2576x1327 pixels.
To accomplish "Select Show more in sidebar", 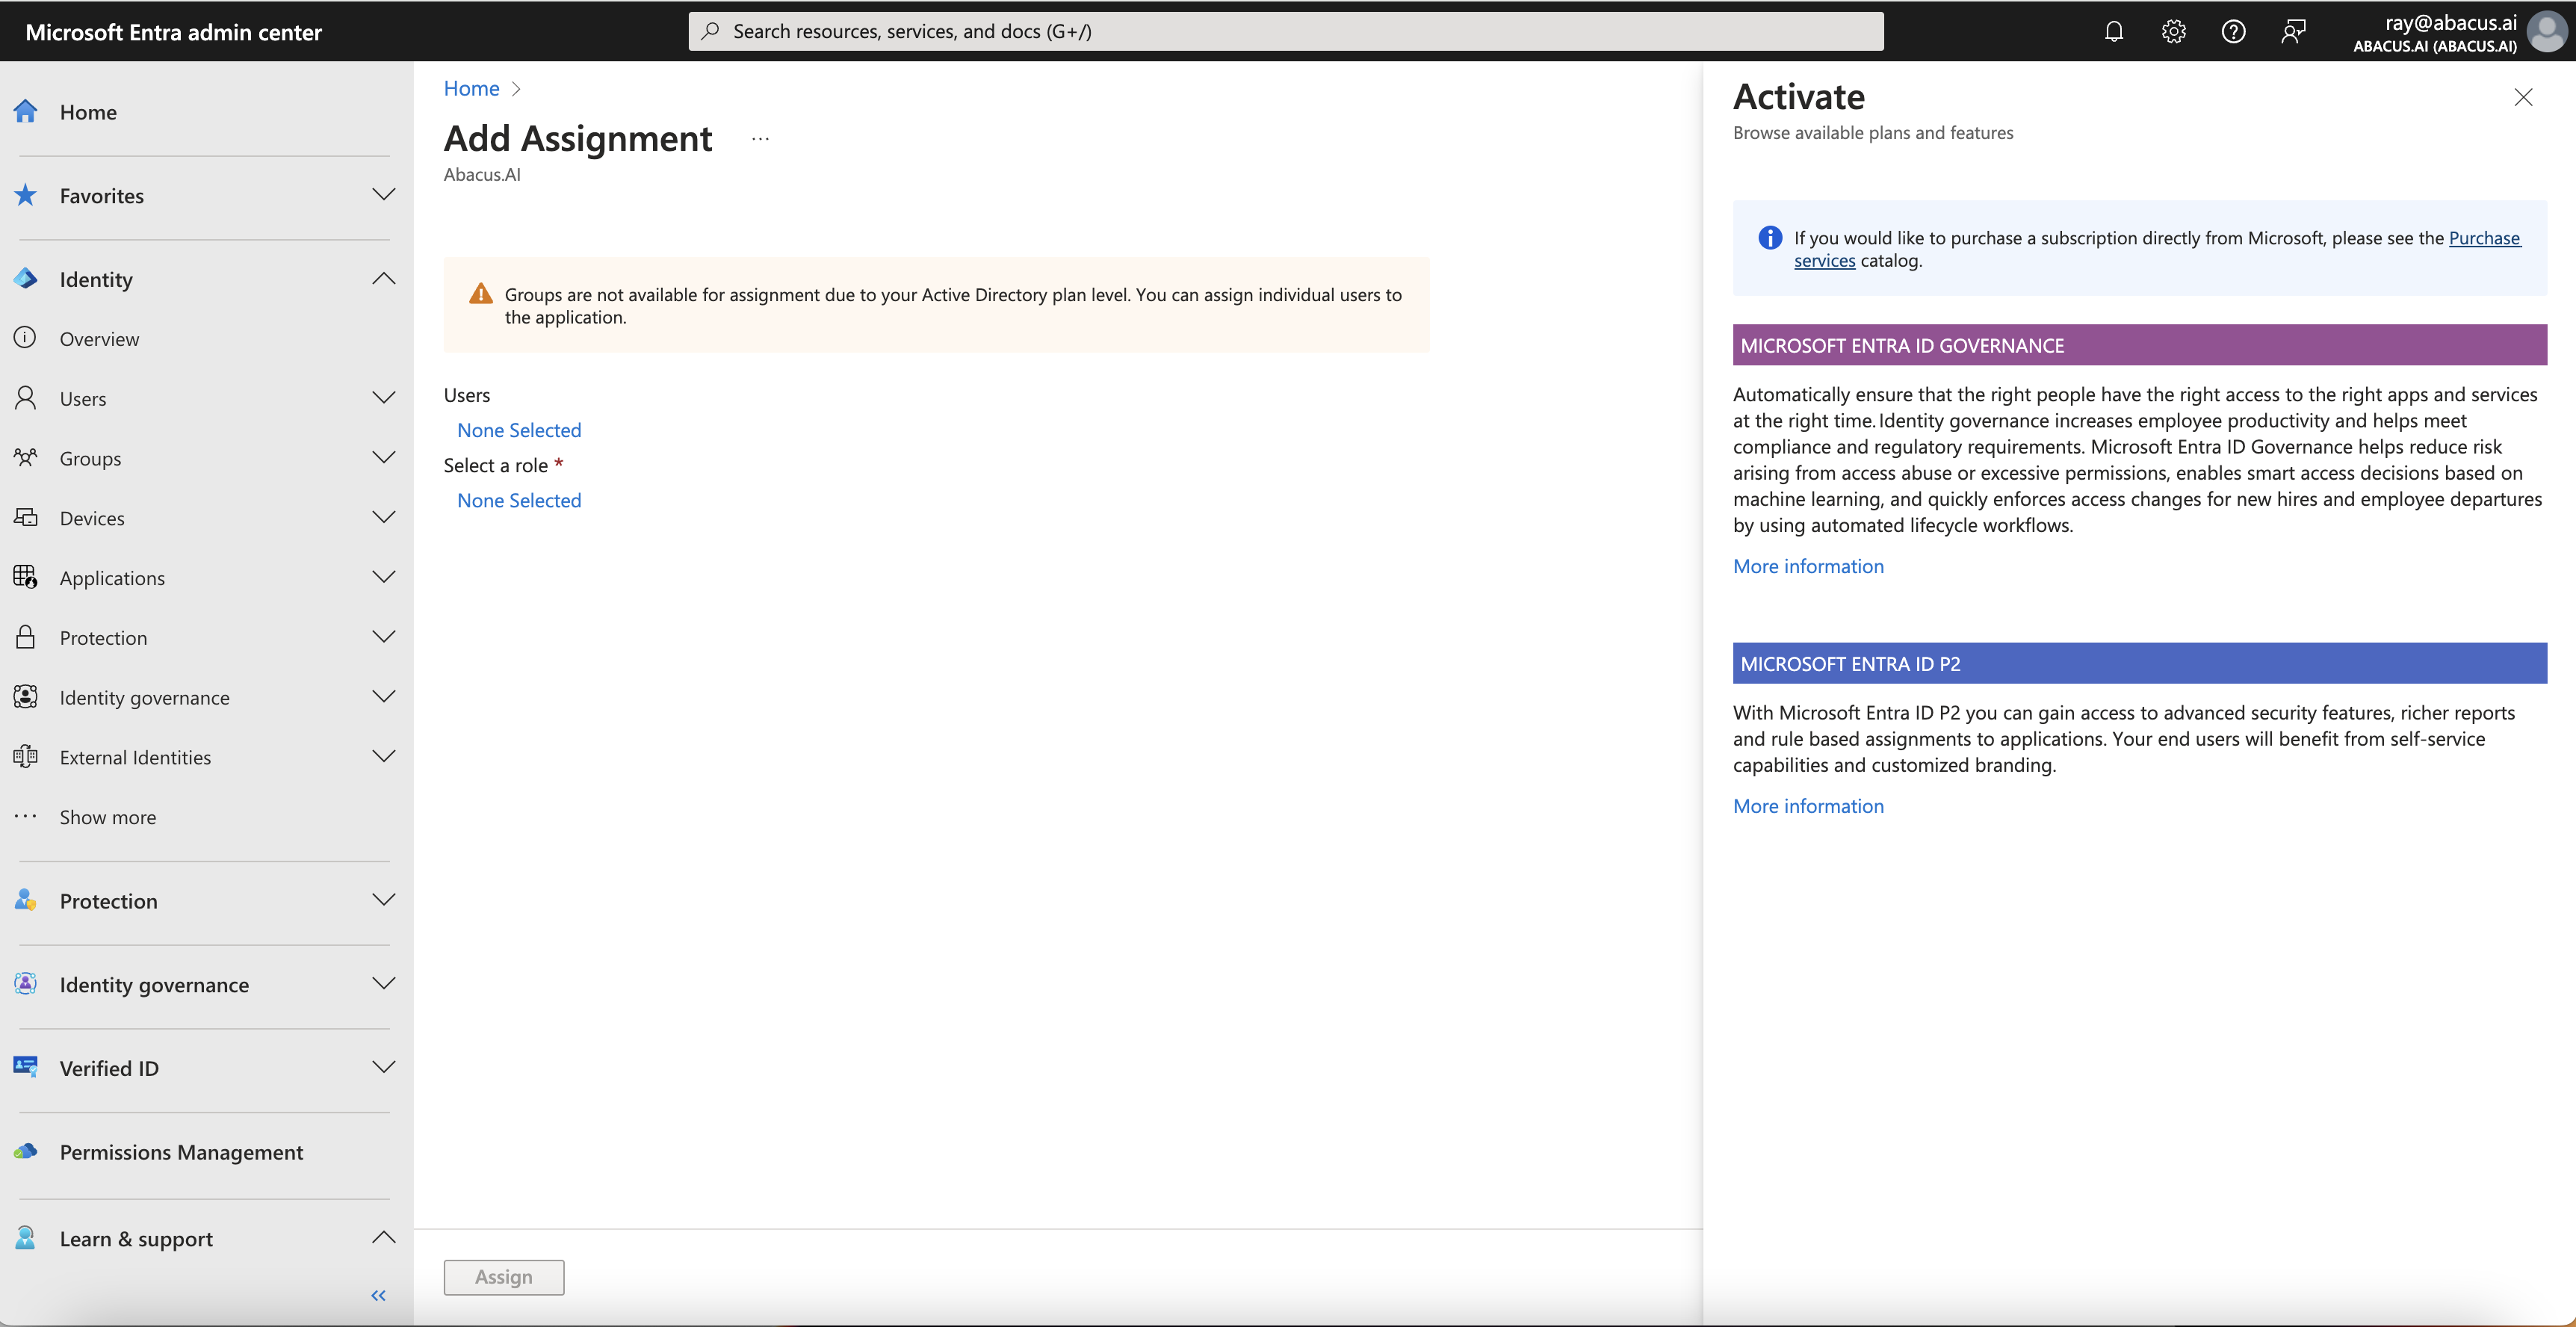I will coord(107,816).
